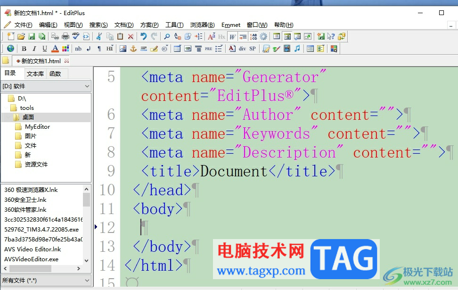Toggle word wrap W button
The image size is (458, 290).
[232, 36]
